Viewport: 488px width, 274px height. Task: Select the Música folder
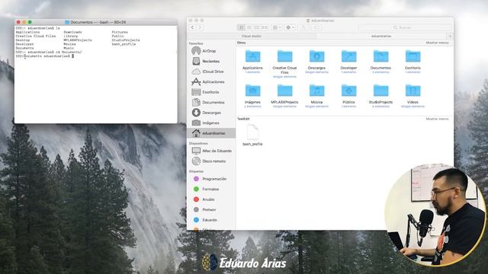click(316, 91)
